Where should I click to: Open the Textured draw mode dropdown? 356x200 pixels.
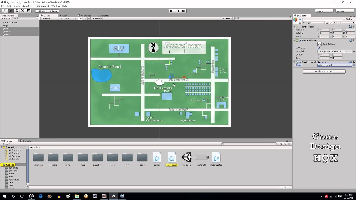coord(52,19)
